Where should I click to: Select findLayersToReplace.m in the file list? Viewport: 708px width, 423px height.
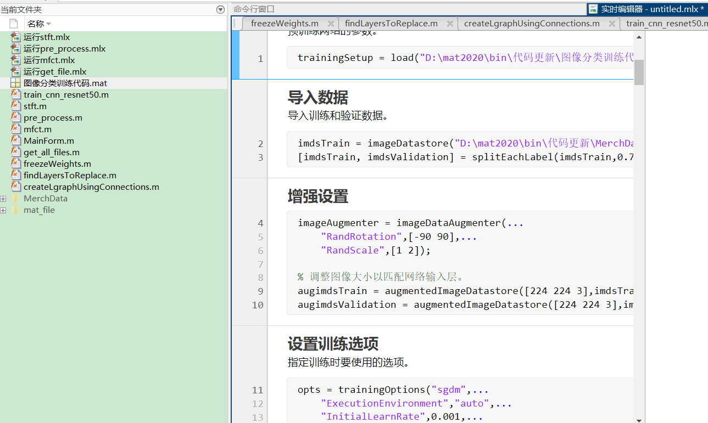70,176
